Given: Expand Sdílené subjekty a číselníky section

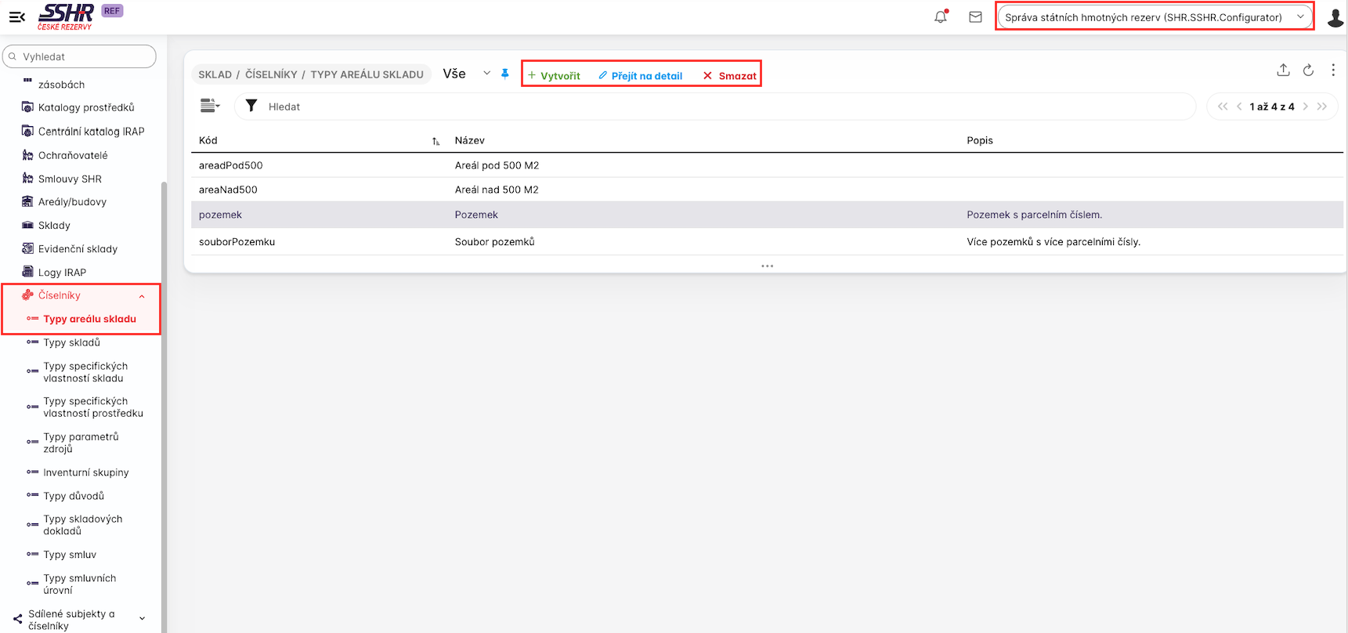Looking at the screenshot, I should pyautogui.click(x=142, y=618).
